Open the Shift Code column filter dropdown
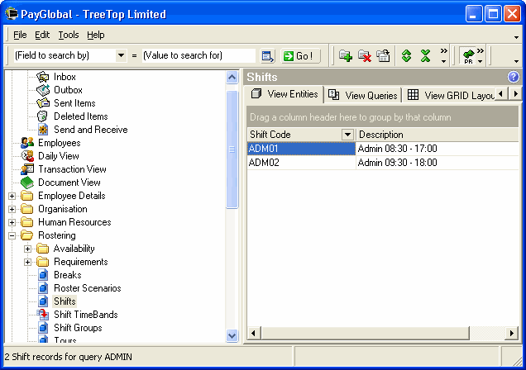Image resolution: width=526 pixels, height=370 pixels. point(347,135)
